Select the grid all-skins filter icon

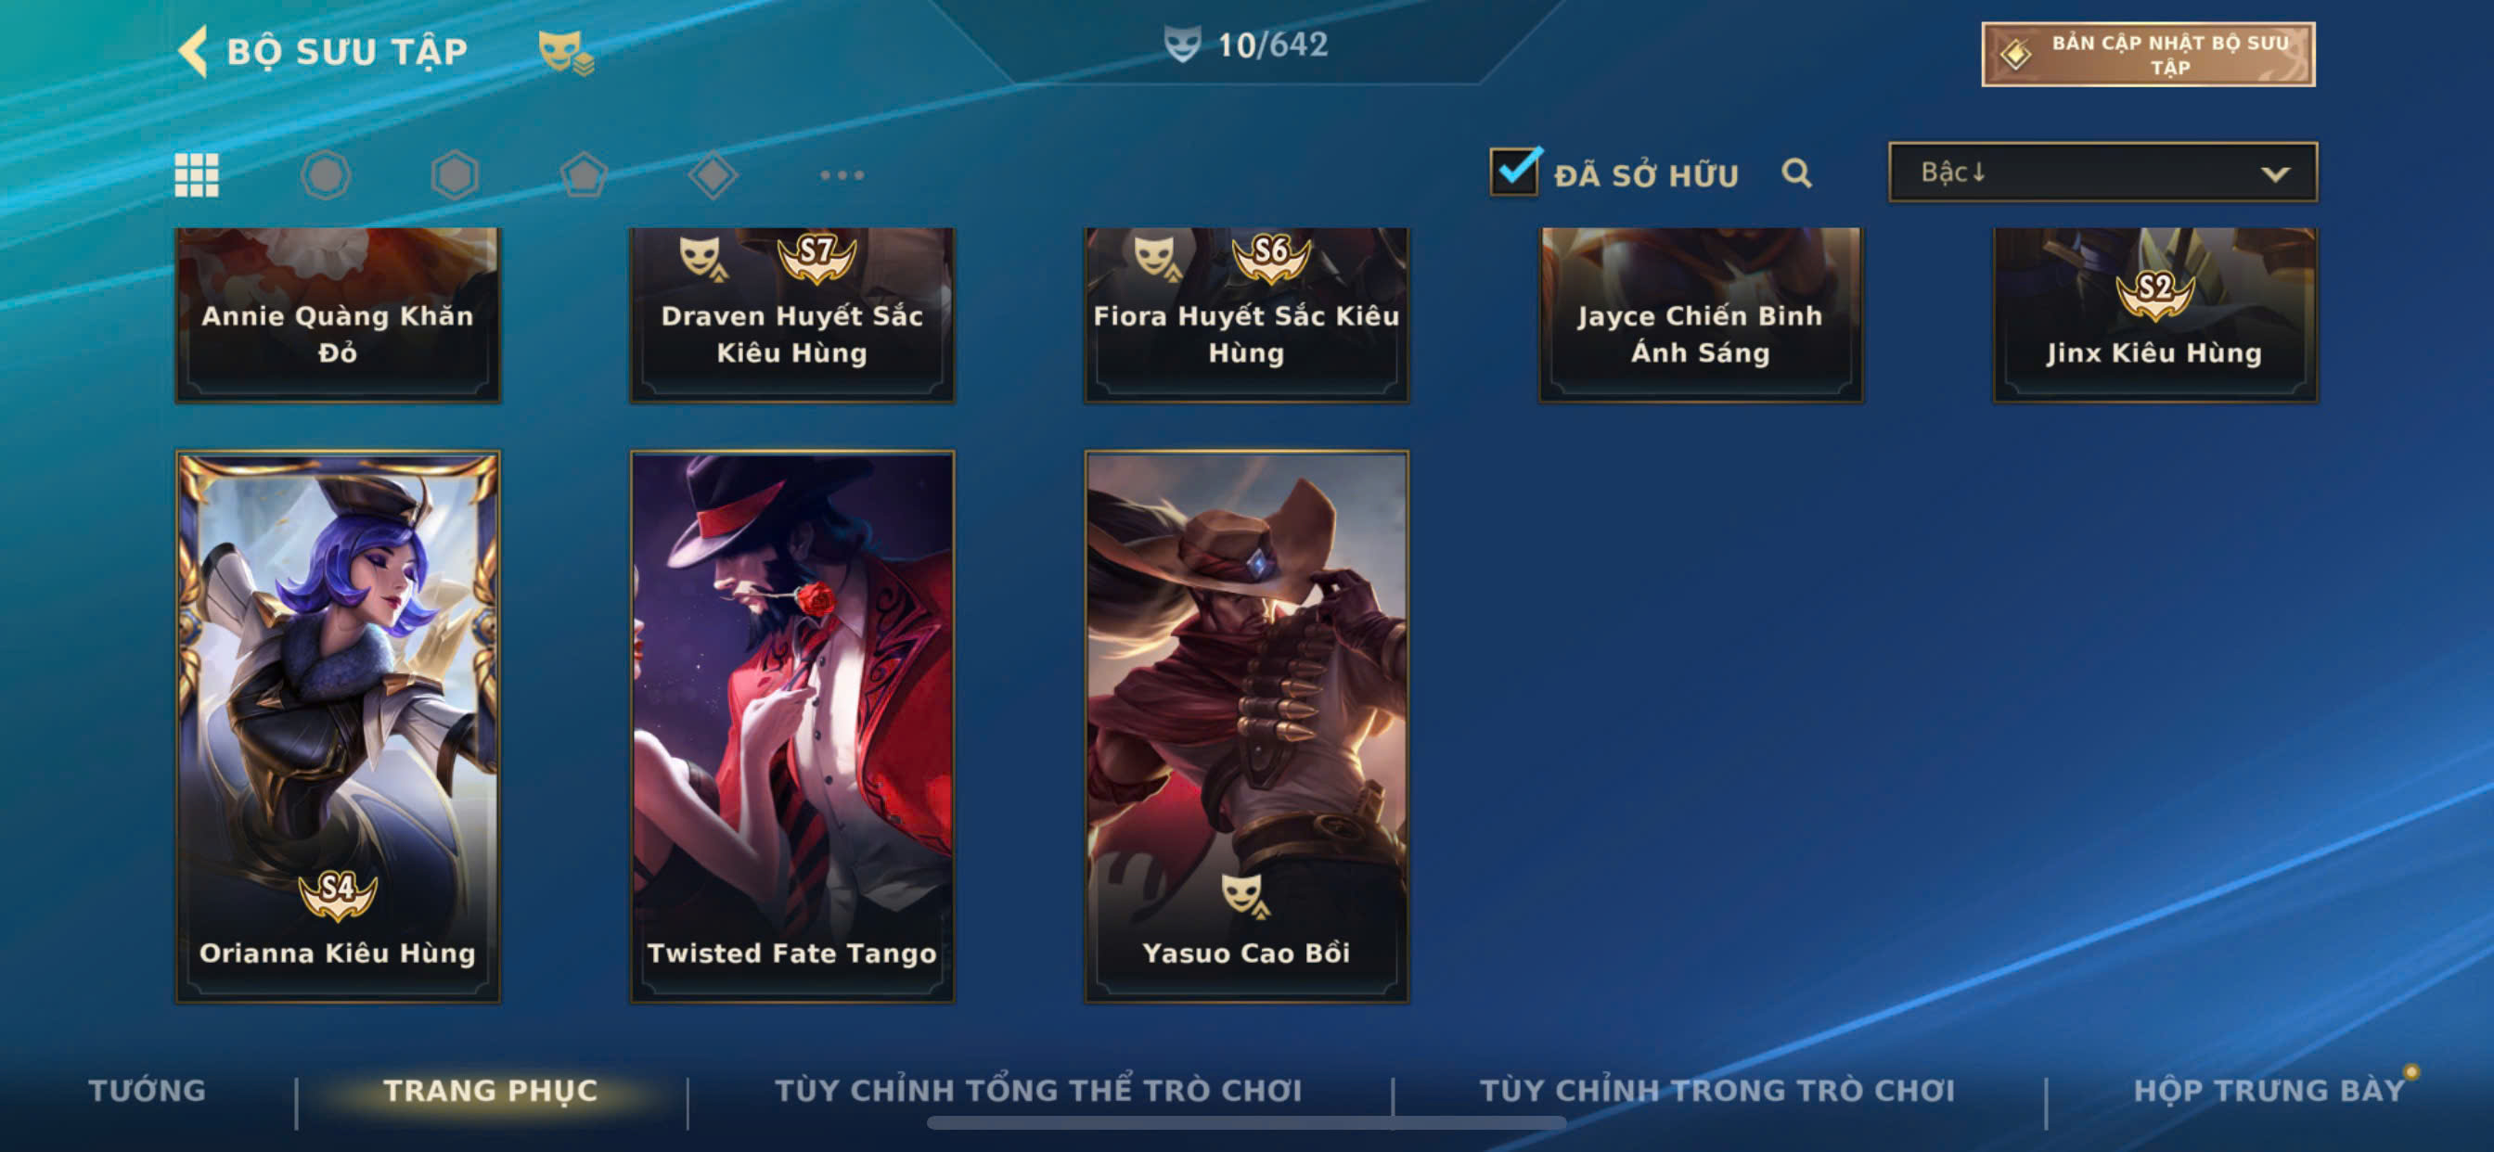[197, 175]
